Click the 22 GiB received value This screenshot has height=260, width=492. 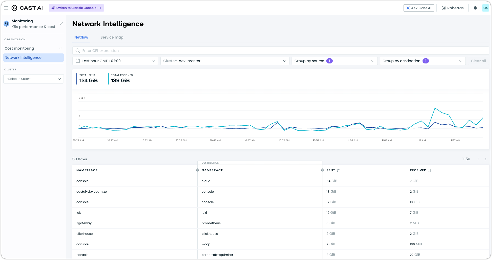coord(415,255)
